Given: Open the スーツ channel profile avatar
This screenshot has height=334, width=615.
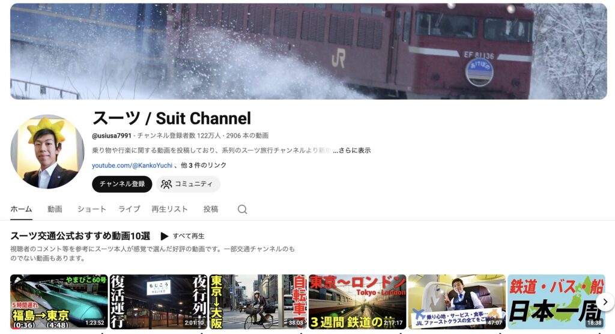Looking at the screenshot, I should coord(47,152).
